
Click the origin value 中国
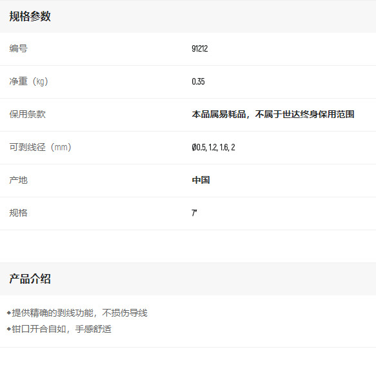201,180
